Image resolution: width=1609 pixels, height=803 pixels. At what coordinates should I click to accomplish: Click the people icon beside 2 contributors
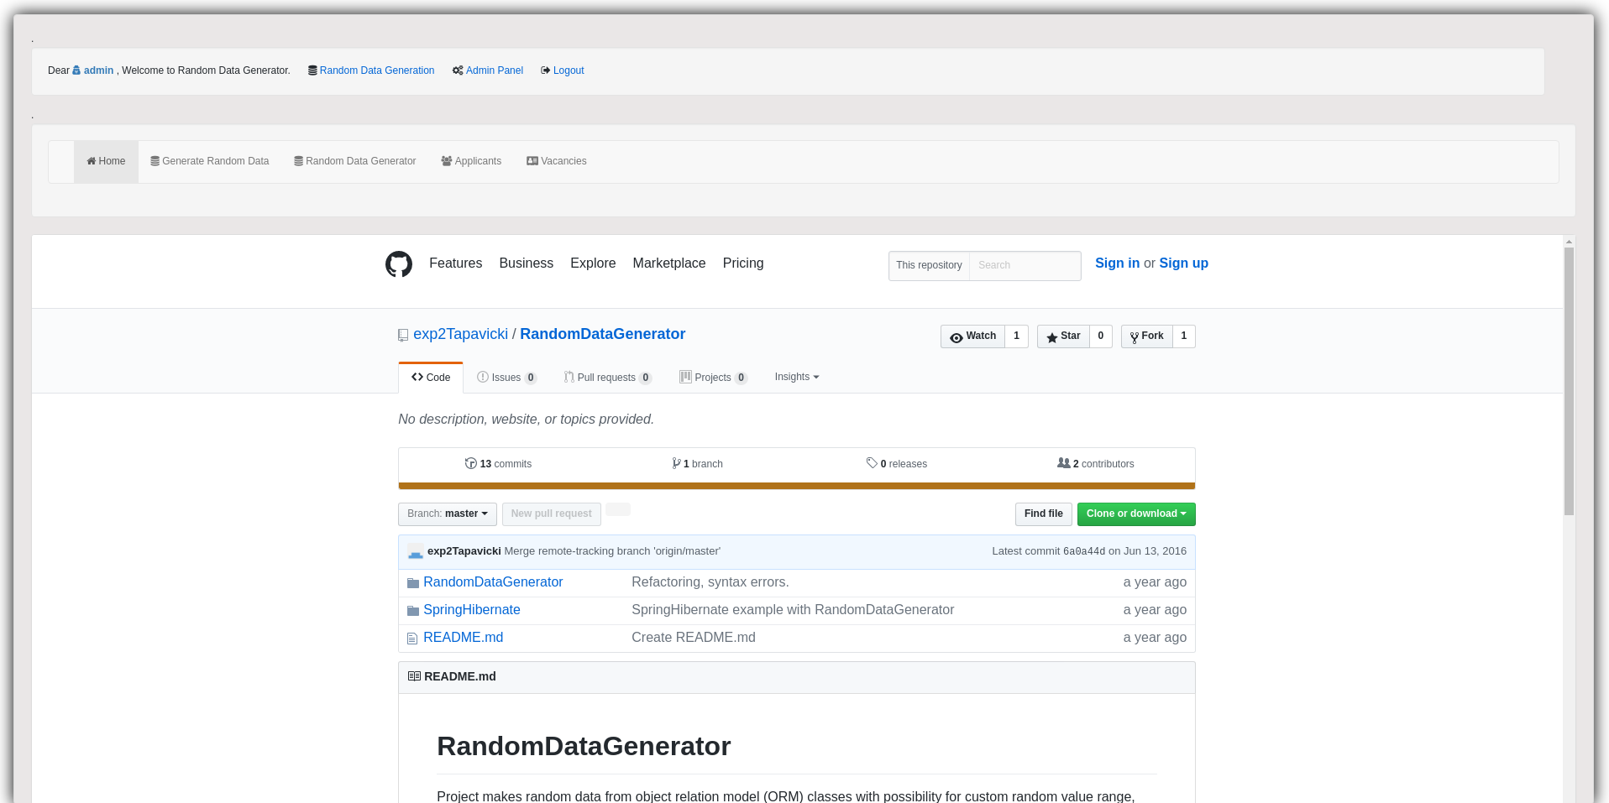[x=1064, y=463]
